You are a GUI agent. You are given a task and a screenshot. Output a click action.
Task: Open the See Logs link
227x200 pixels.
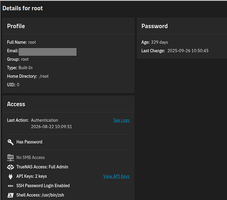point(121,120)
